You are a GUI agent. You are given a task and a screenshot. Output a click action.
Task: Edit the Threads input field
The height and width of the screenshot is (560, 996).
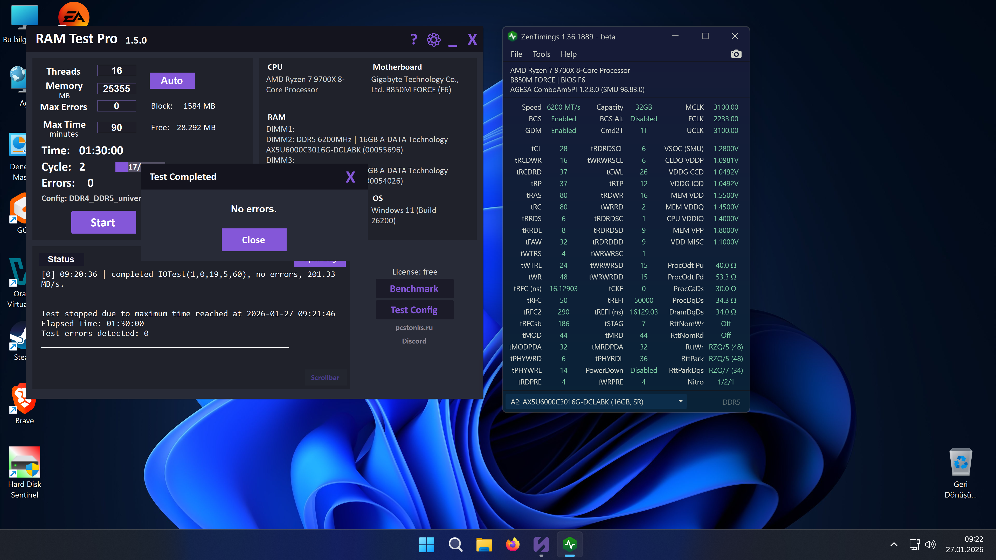pyautogui.click(x=116, y=70)
